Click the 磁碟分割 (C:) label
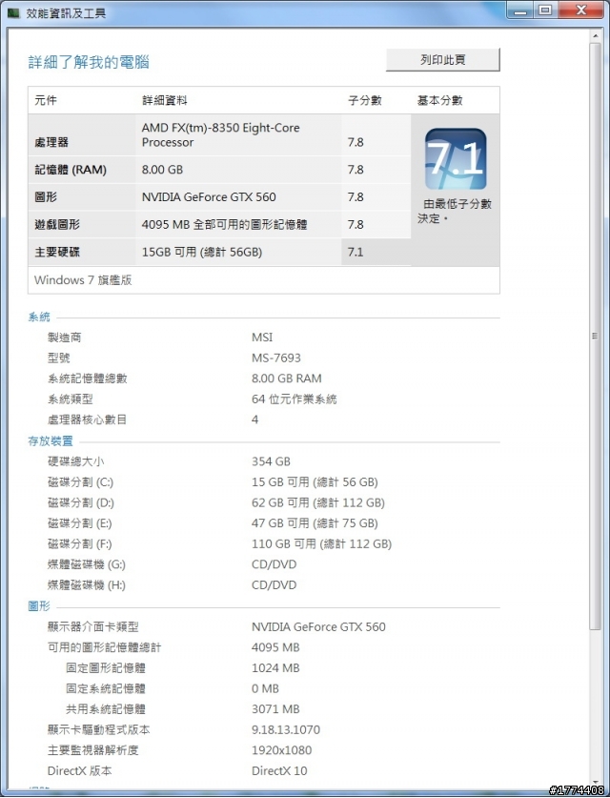Viewport: 610px width, 798px height. pyautogui.click(x=80, y=482)
